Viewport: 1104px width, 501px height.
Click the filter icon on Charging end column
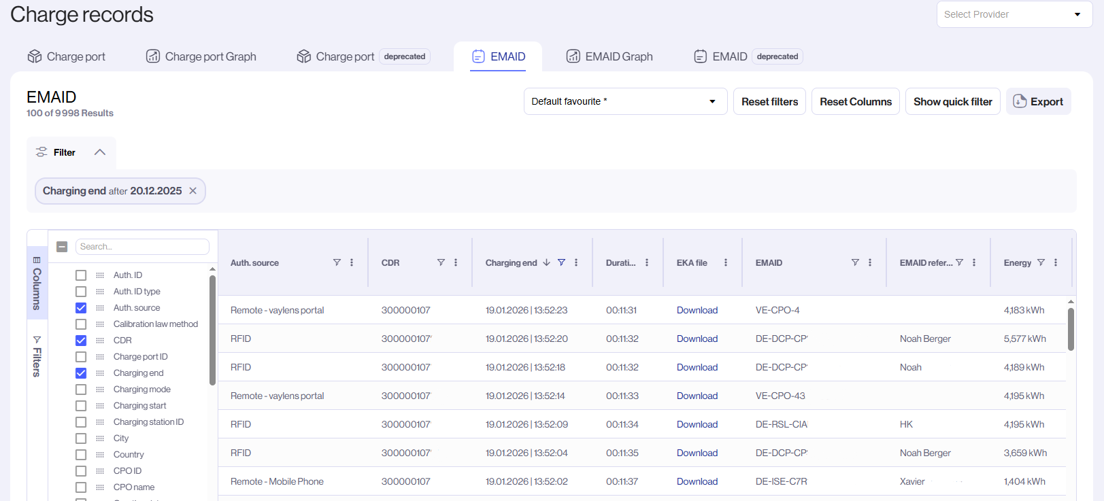click(561, 262)
